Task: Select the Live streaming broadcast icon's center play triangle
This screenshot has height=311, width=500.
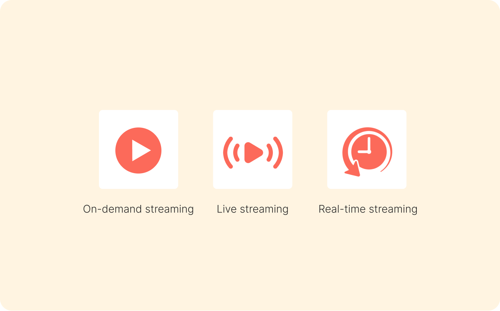Action: (x=253, y=153)
